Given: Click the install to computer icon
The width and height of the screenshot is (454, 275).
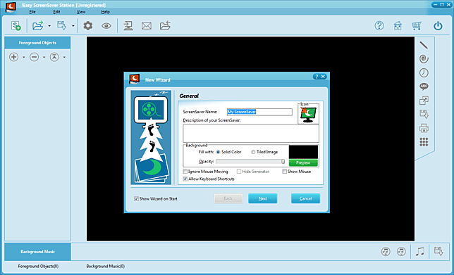Looking at the screenshot, I should coord(128,26).
